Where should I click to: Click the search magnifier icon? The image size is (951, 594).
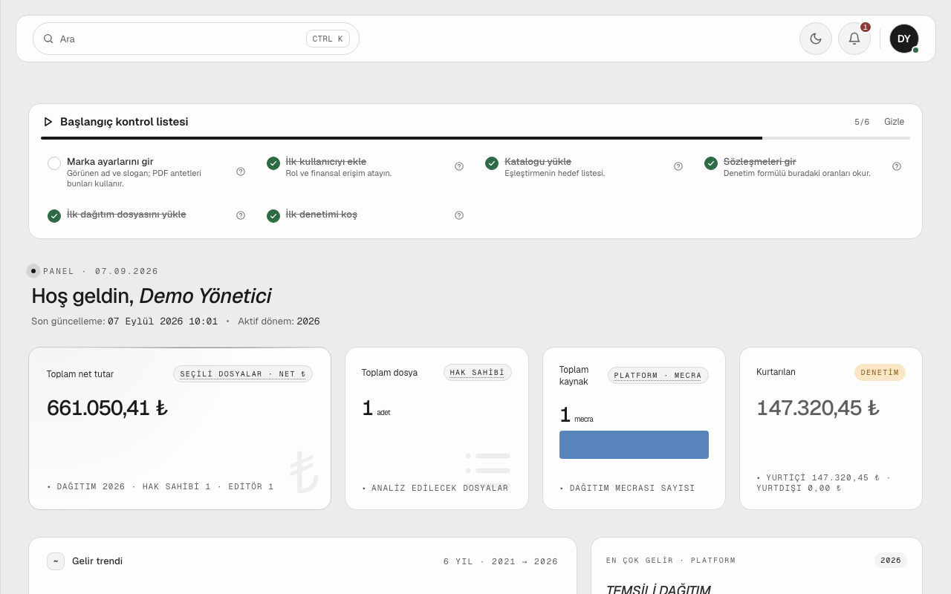click(48, 39)
